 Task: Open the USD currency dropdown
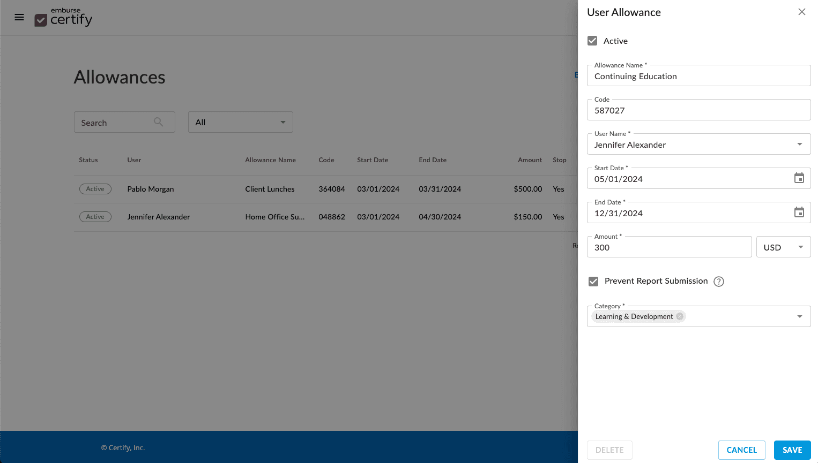pyautogui.click(x=783, y=247)
